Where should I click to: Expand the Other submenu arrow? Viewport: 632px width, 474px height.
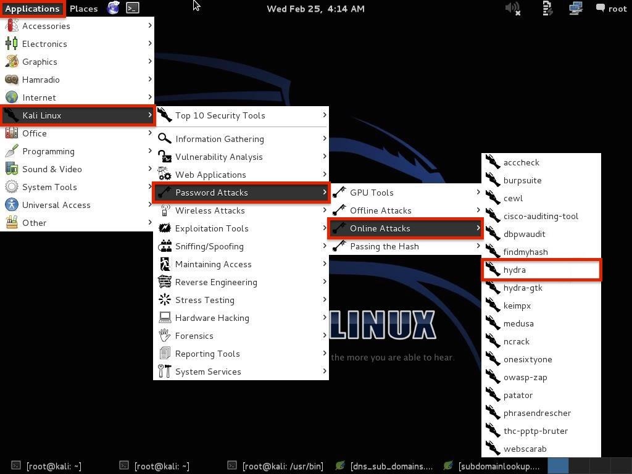click(149, 222)
